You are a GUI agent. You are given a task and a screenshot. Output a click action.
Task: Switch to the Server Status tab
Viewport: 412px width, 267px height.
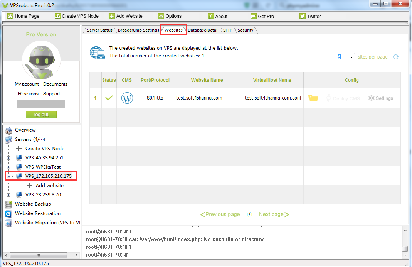coord(99,30)
